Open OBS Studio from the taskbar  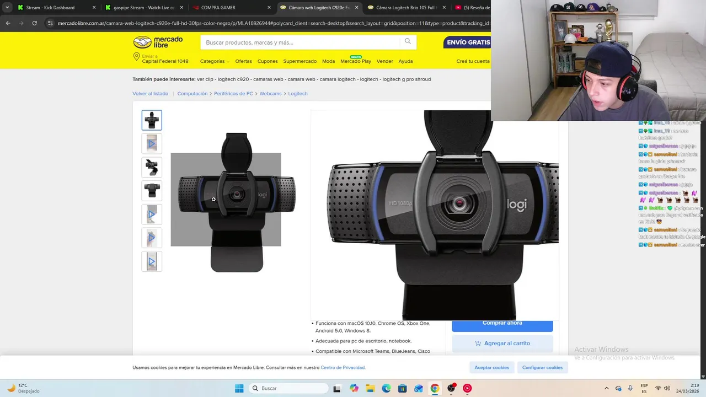pos(451,388)
